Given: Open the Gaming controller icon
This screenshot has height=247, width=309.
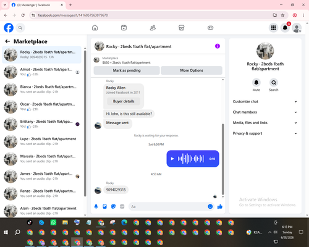Looking at the screenshot, I should [210, 28].
